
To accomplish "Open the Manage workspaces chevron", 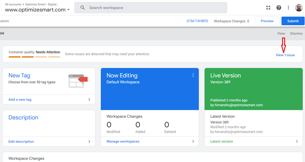I will pos(193,141).
